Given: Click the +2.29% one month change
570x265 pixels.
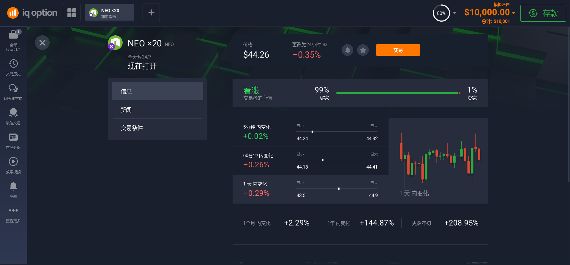Looking at the screenshot, I should pyautogui.click(x=296, y=223).
